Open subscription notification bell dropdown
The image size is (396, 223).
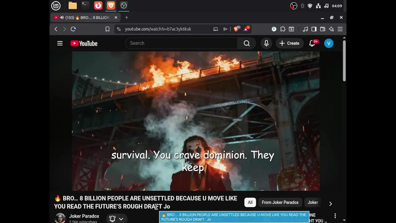tap(117, 219)
